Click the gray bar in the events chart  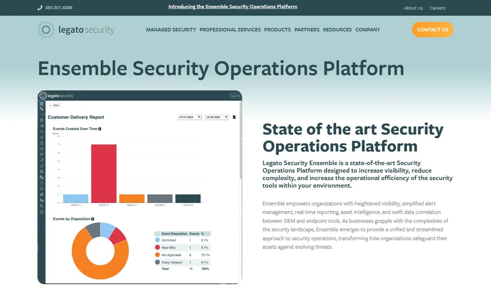[160, 199]
